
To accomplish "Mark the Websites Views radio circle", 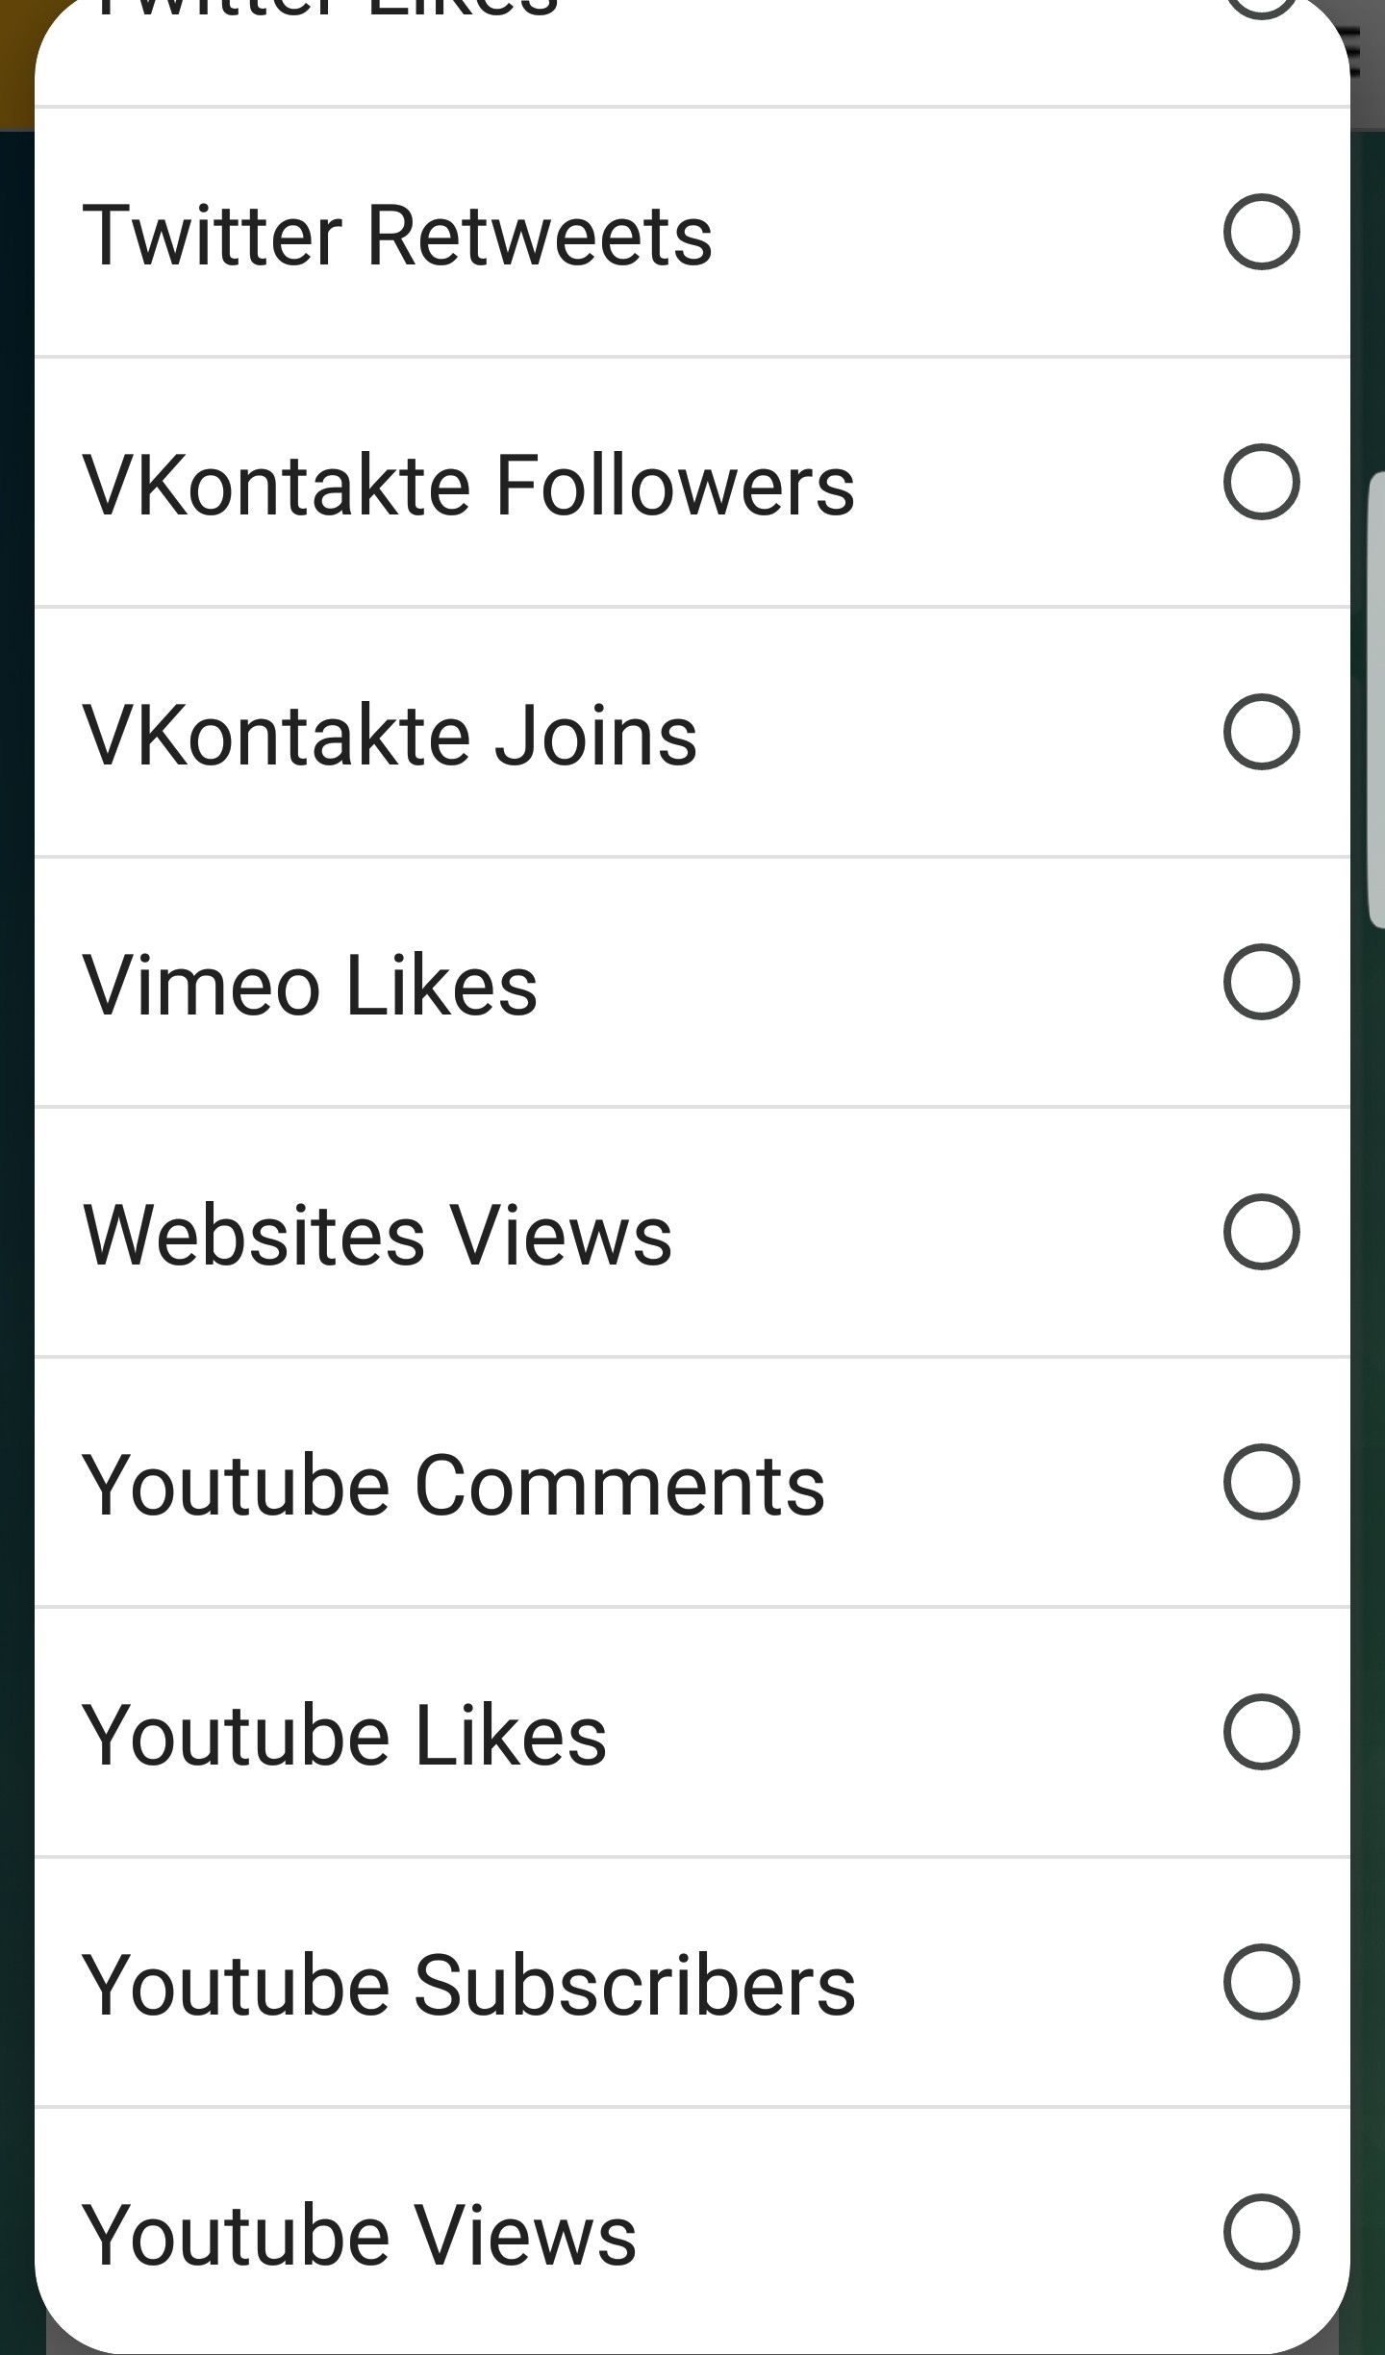I will (x=1261, y=1232).
